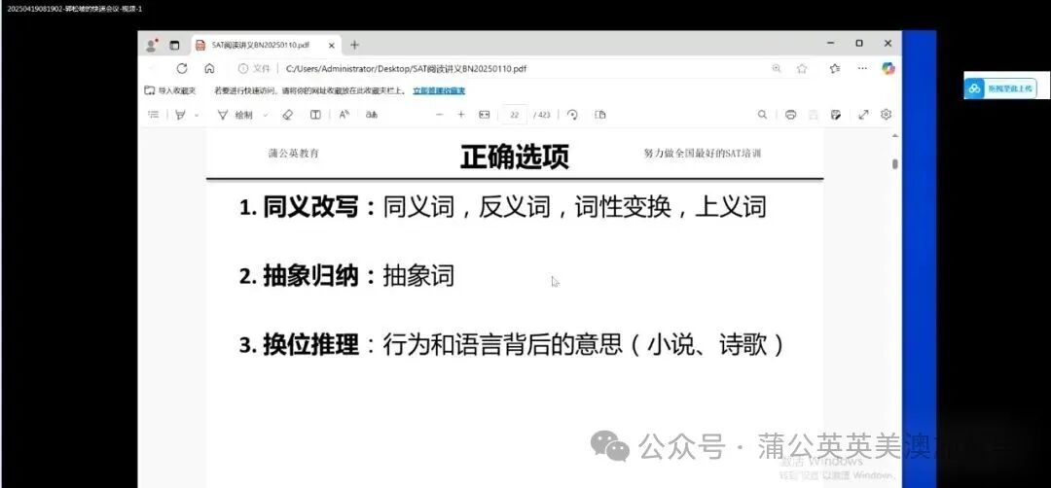Open PDF viewer settings gear

[887, 115]
